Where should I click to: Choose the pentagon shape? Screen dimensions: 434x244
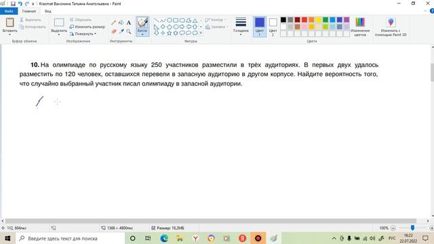coord(169,26)
